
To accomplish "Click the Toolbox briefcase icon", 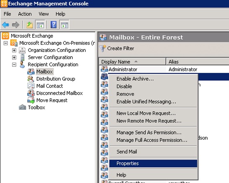I will pos(22,107).
